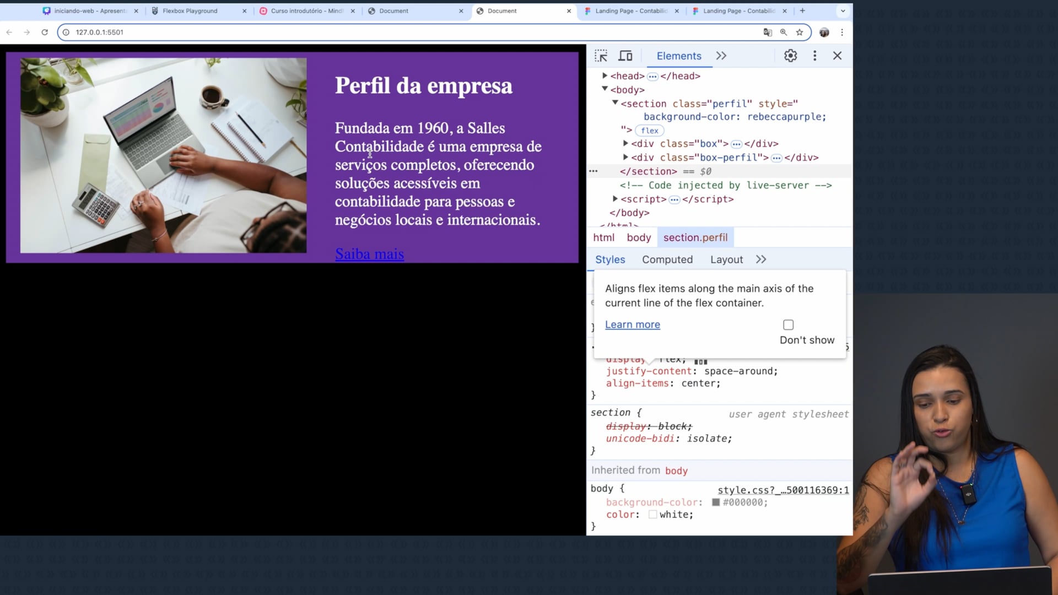Bookmark page with star icon
This screenshot has width=1058, height=595.
pos(799,33)
